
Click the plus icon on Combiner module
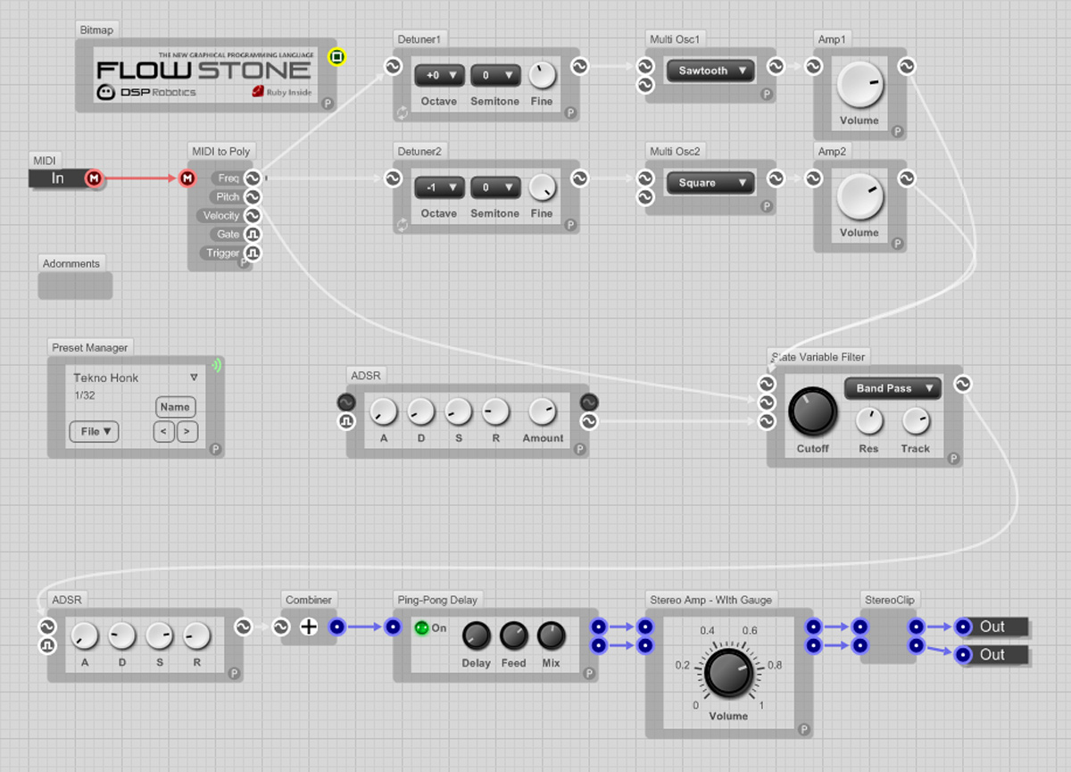coord(308,627)
